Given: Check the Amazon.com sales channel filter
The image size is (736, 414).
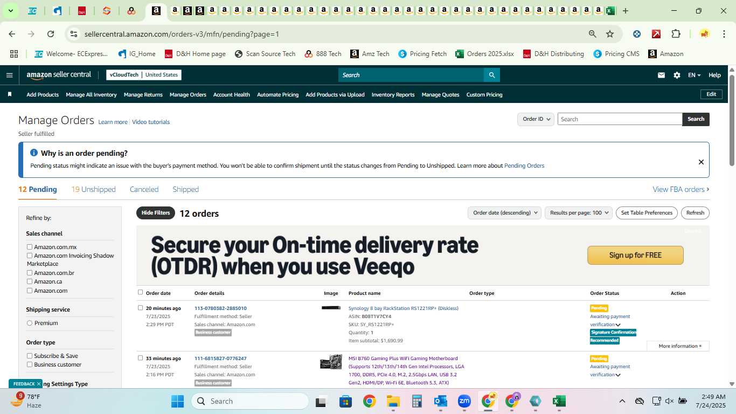Looking at the screenshot, I should pyautogui.click(x=30, y=291).
